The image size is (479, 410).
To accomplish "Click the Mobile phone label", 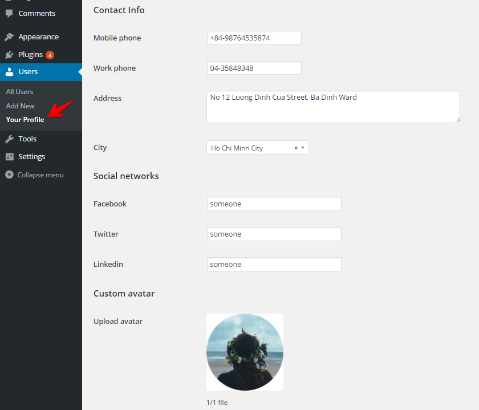I will pyautogui.click(x=117, y=38).
